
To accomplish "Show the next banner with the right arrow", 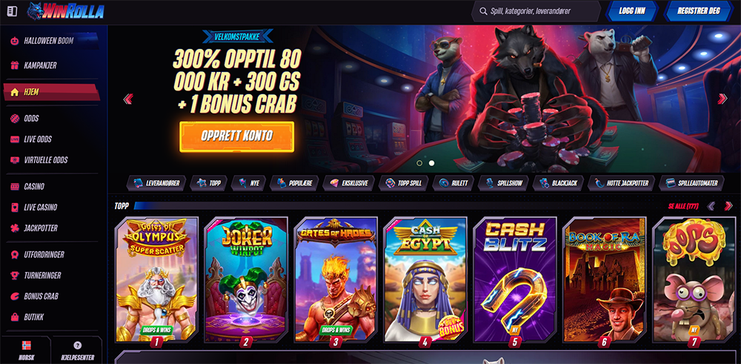I will [x=722, y=99].
